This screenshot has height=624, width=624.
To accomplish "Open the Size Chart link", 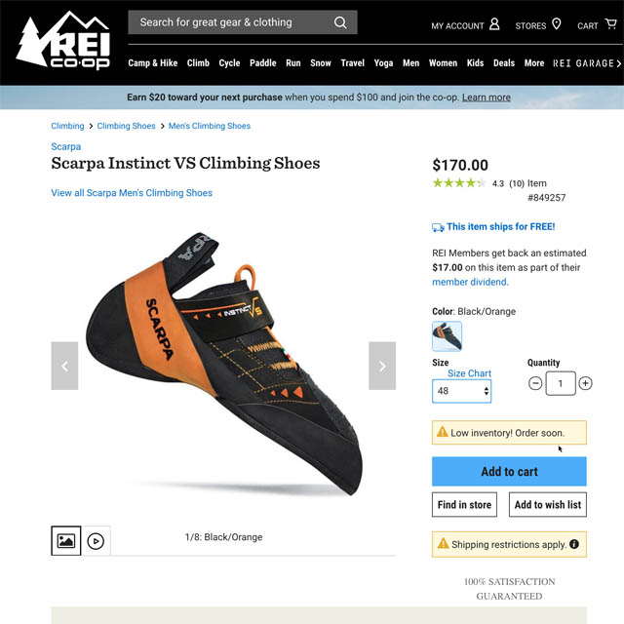I will [469, 373].
